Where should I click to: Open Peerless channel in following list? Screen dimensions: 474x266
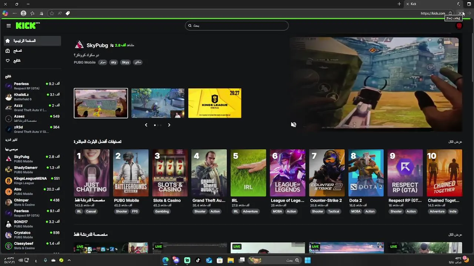click(x=32, y=86)
